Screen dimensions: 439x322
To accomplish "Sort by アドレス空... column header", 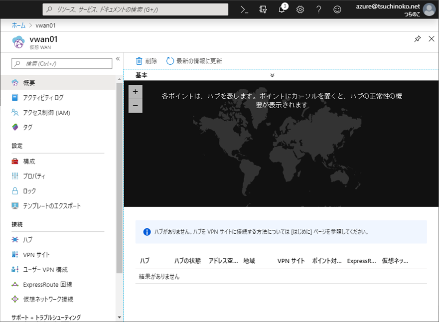I will coord(223,261).
